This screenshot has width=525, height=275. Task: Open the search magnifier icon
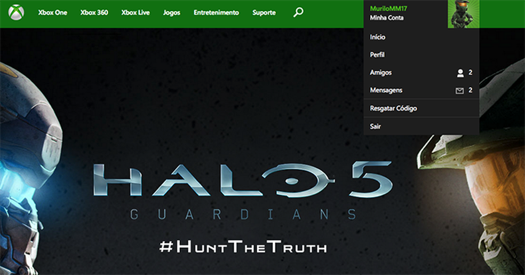[298, 12]
